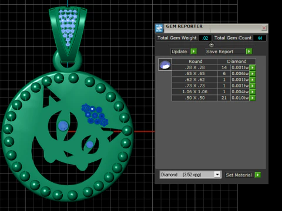The height and width of the screenshot is (211, 282).
Task: Click the Gem Reporter title bar icon
Action: [159, 28]
